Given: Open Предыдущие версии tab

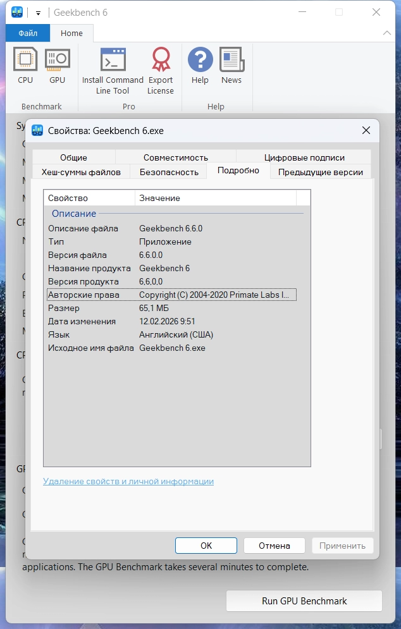Looking at the screenshot, I should point(320,172).
